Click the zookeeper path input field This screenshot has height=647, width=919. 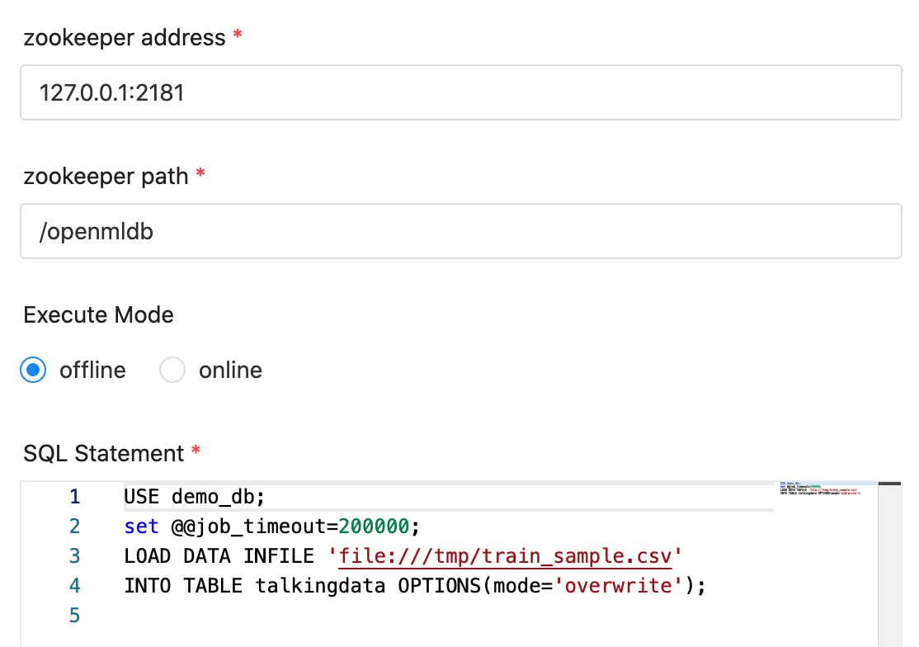point(330,231)
